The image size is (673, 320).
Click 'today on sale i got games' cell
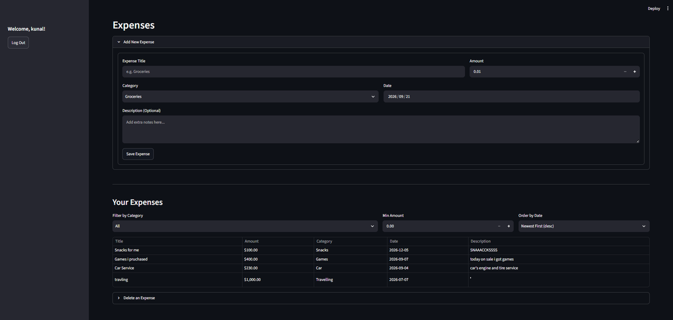point(559,259)
